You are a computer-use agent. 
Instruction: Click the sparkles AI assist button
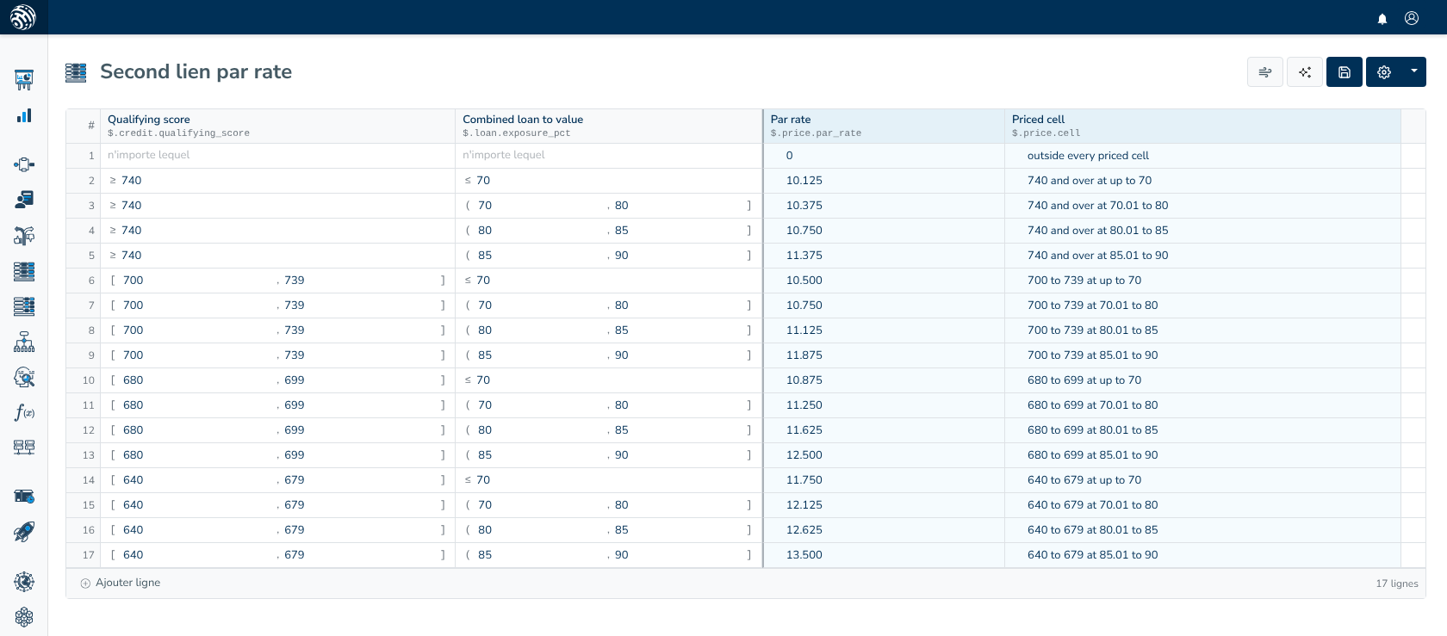click(1305, 72)
